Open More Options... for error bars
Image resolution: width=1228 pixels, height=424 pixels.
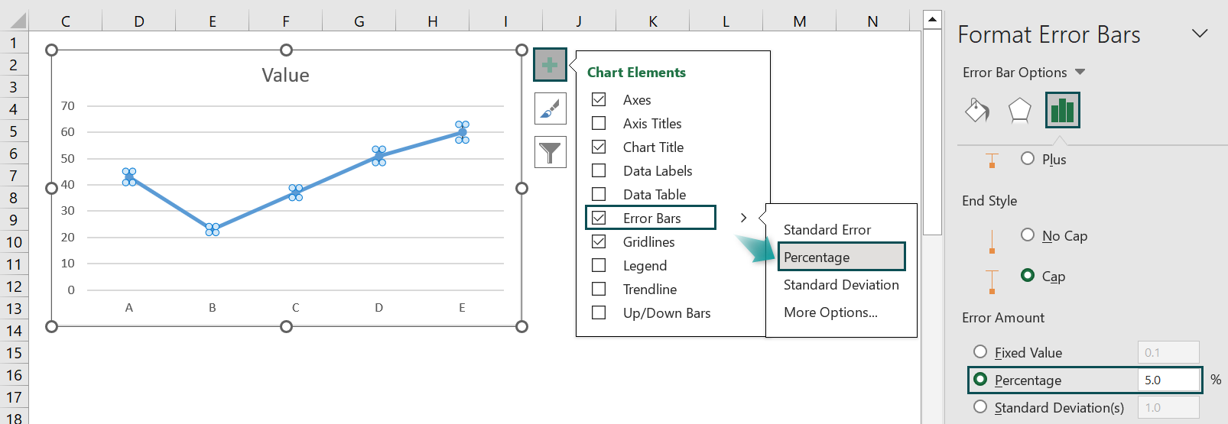(830, 312)
